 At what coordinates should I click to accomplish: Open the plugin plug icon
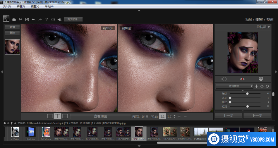click(60, 20)
